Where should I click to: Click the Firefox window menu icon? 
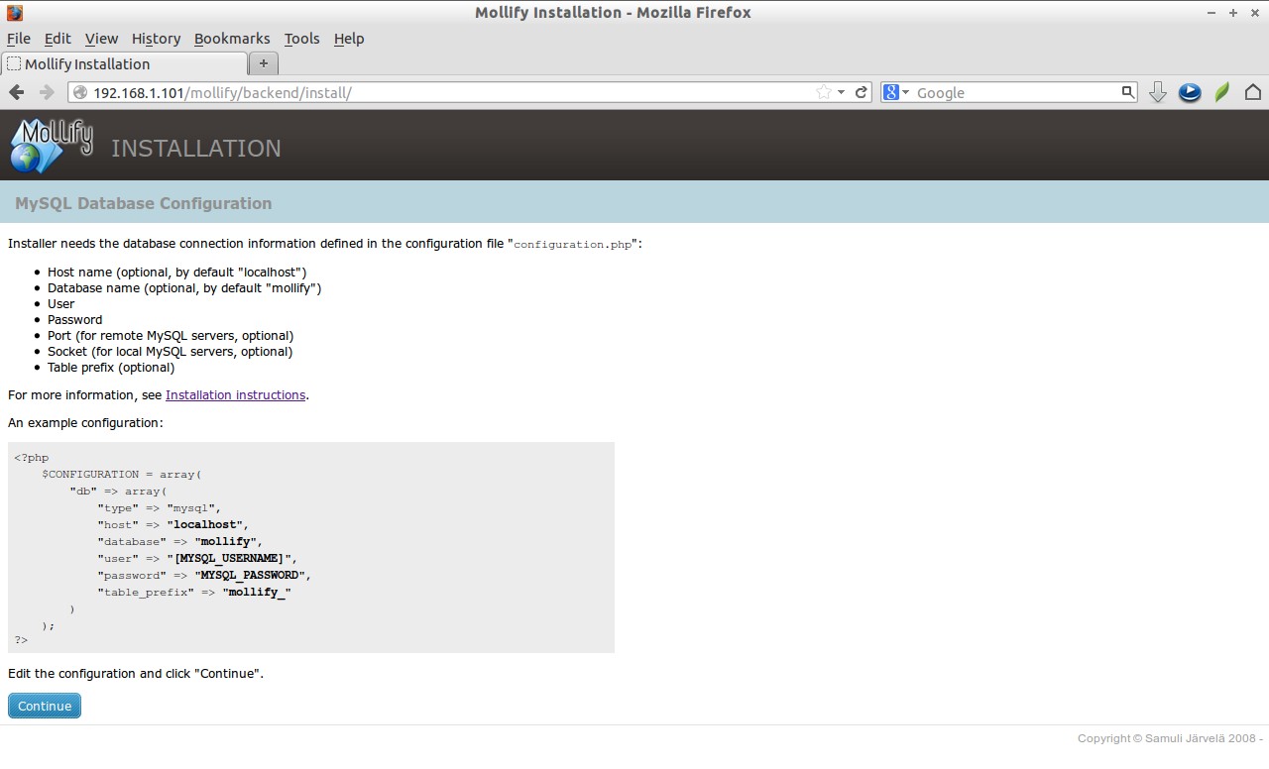(14, 13)
